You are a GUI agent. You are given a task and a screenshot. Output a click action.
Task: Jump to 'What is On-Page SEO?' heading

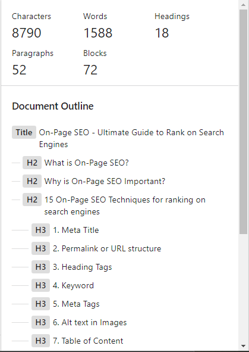pos(86,163)
